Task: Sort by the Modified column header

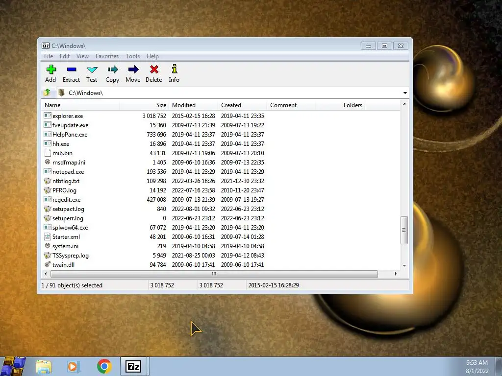Action: [x=193, y=105]
